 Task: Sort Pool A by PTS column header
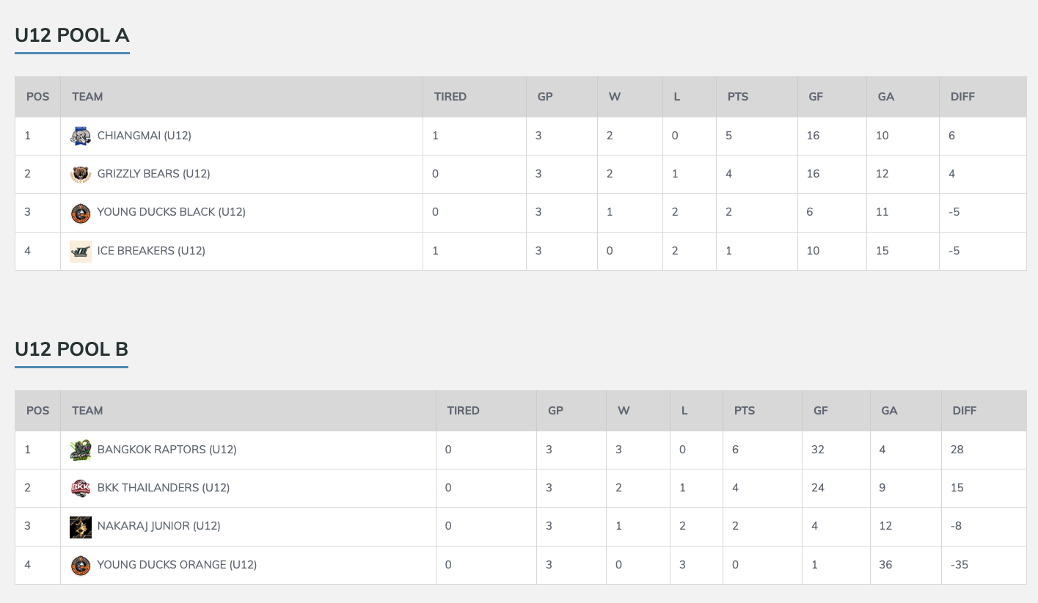(x=738, y=97)
